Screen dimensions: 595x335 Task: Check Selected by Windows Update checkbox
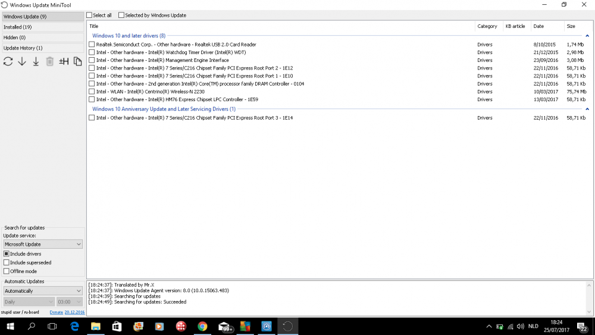[x=121, y=15]
